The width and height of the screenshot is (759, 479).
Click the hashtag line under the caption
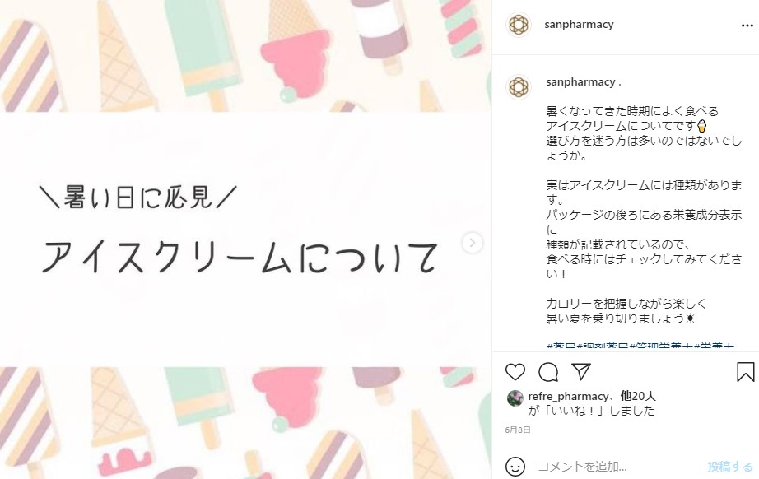[x=640, y=346]
